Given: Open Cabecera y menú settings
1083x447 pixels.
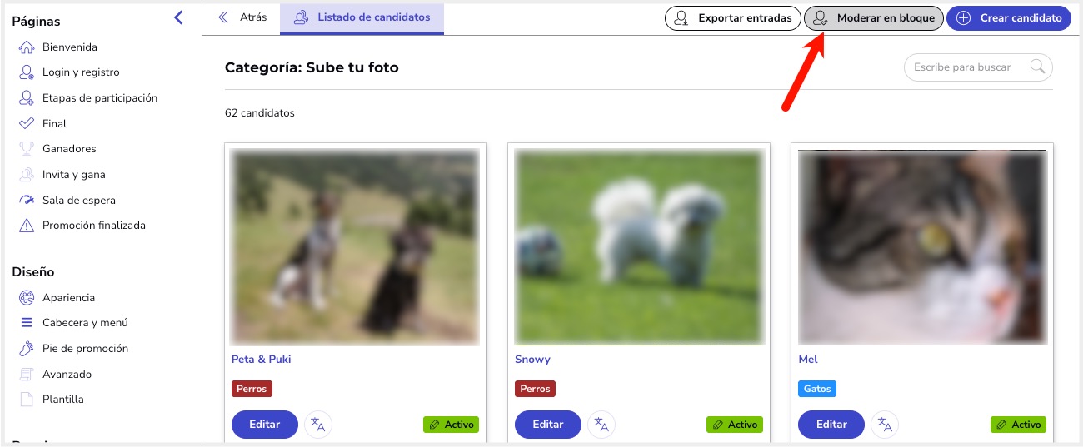Looking at the screenshot, I should click(85, 323).
